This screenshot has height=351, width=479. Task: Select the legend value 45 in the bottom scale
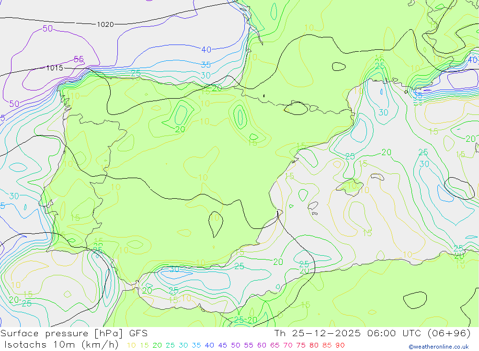click(223, 345)
